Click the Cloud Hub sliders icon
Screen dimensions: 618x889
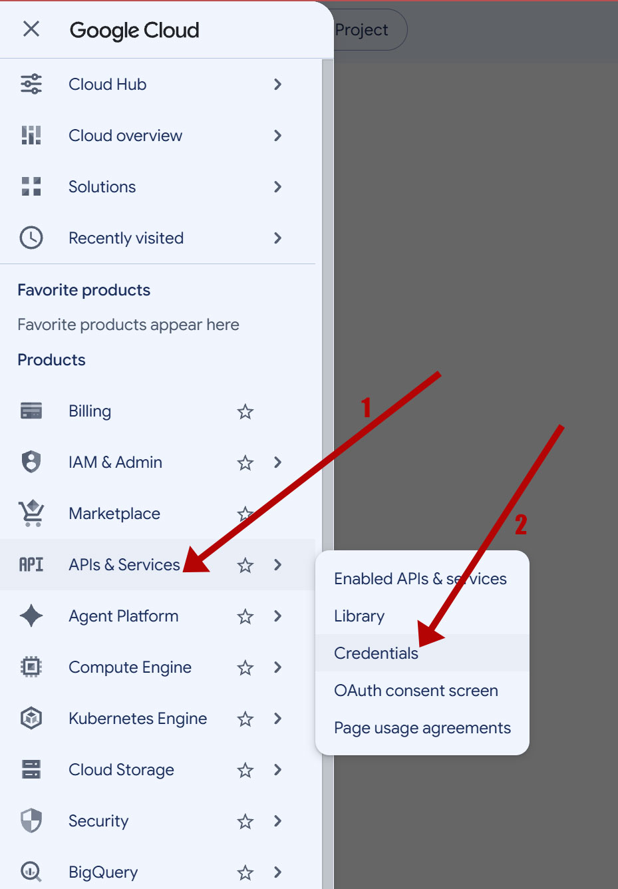[x=31, y=84]
